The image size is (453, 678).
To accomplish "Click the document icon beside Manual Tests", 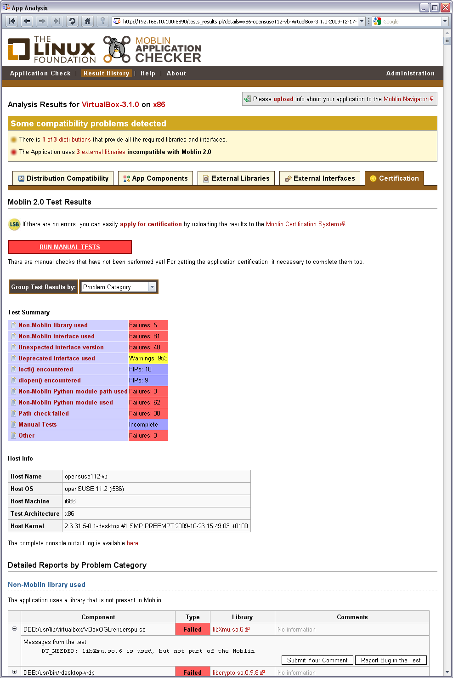I will pos(13,424).
